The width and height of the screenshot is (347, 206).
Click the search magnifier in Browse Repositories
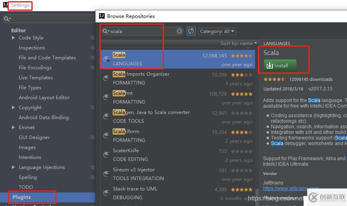click(x=106, y=31)
